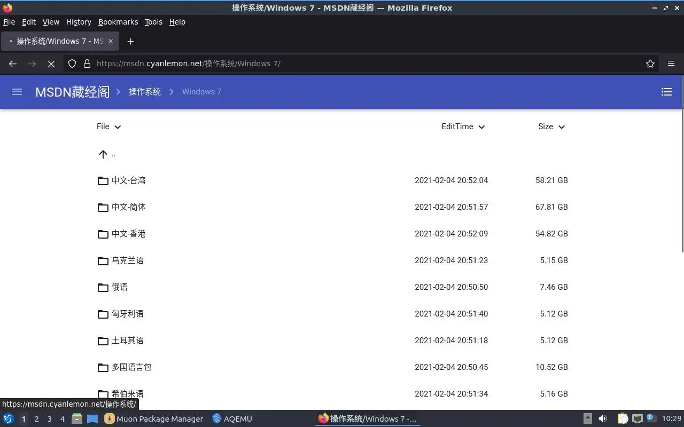The width and height of the screenshot is (684, 427).
Task: Click folder icon beside 中文-香港
Action: click(x=103, y=234)
